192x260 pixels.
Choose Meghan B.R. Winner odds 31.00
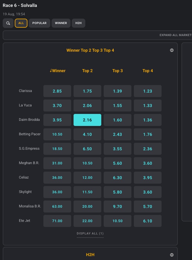[x=57, y=163]
